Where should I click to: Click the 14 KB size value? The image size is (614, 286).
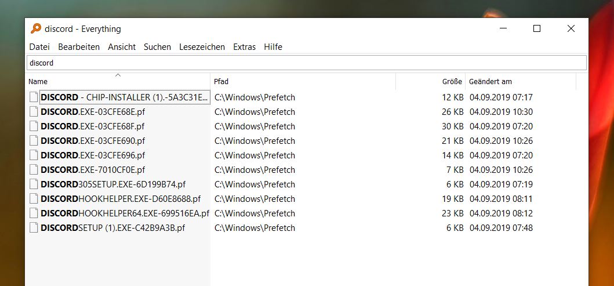tap(453, 155)
